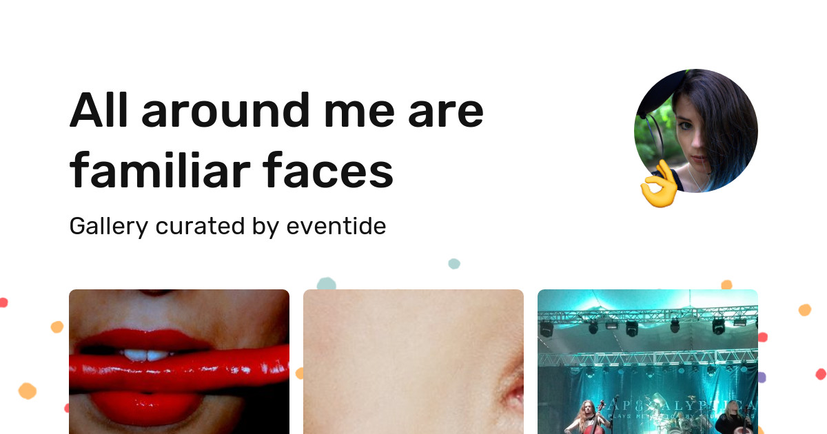Click the teal confetti blob beside the skin thumbnail's top-left corner
This screenshot has width=827, height=434.
pyautogui.click(x=327, y=283)
